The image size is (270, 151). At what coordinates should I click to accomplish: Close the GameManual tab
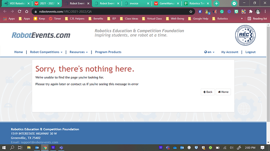pos(178,4)
